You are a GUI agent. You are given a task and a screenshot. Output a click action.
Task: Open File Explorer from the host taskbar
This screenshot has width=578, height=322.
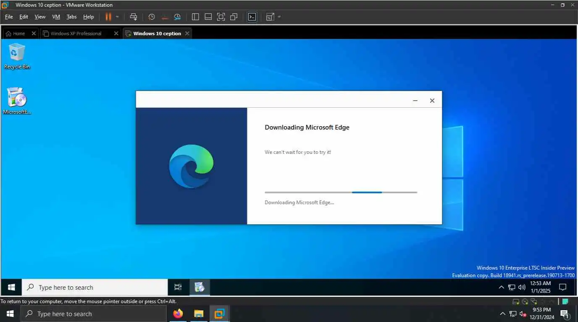[199, 314]
